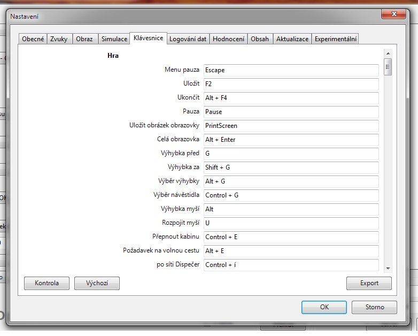Close the Nastavení window

click(x=394, y=14)
